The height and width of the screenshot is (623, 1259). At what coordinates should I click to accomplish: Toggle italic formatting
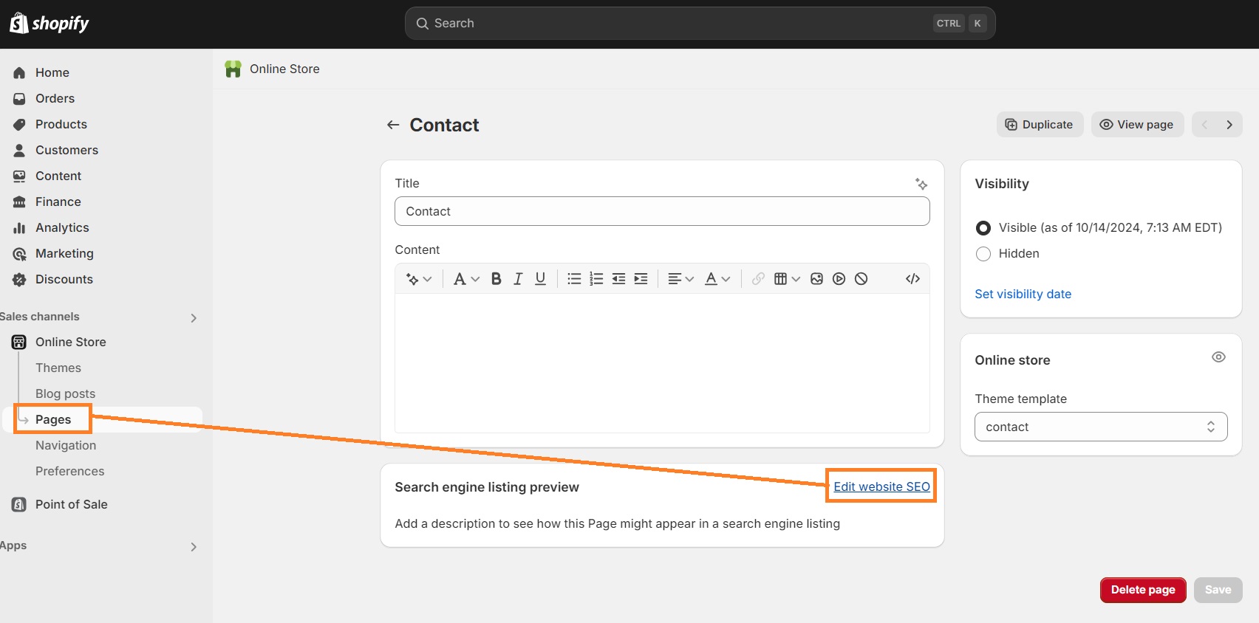coord(518,279)
